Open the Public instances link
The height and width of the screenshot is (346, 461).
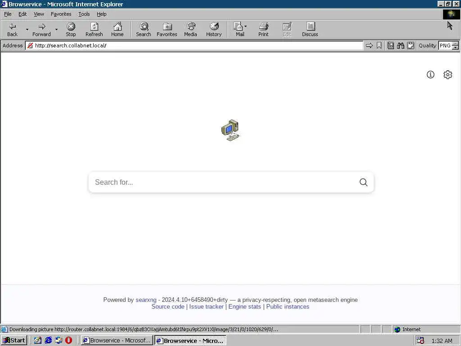288,306
